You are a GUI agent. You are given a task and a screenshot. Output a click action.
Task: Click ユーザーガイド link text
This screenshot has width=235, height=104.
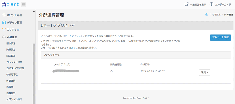click(x=223, y=4)
